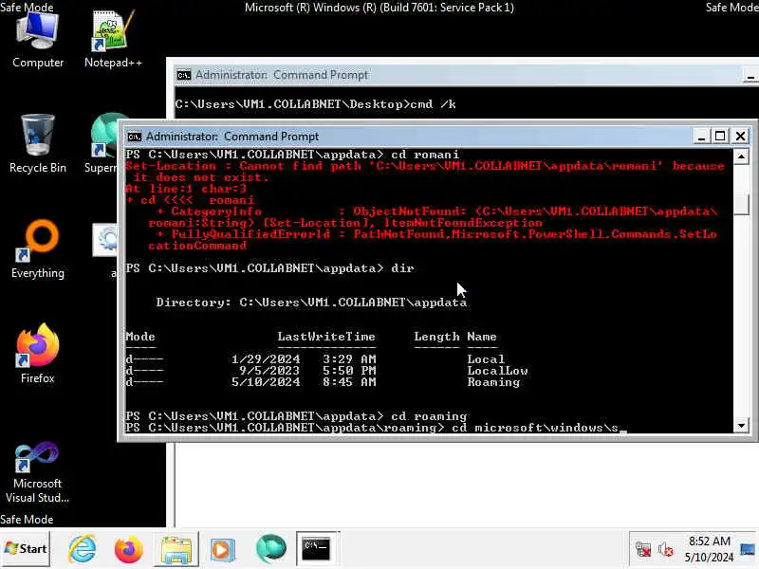Click the 'cd romani' command text

[425, 155]
